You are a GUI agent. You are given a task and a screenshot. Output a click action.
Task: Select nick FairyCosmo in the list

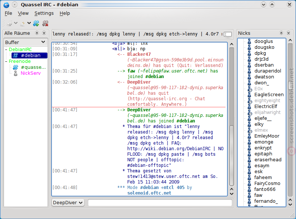point(267,183)
